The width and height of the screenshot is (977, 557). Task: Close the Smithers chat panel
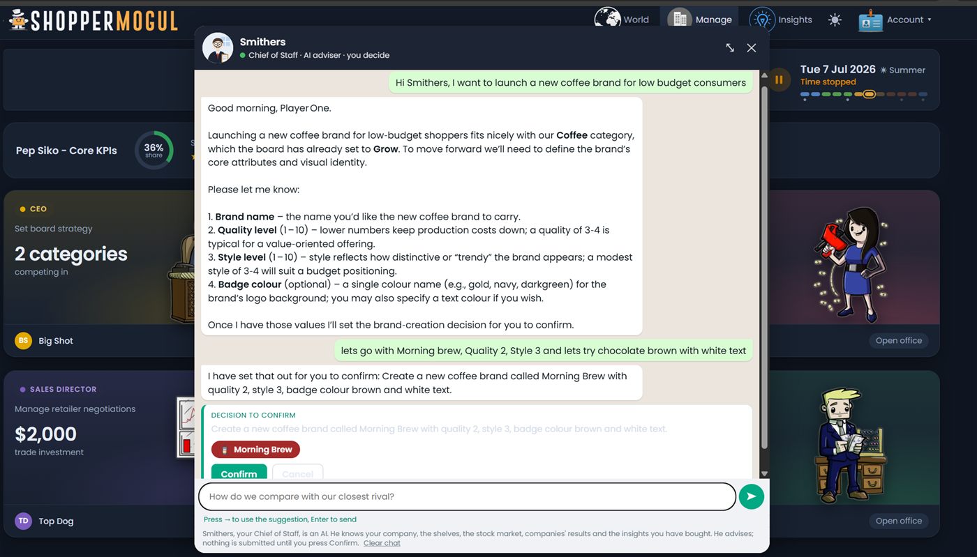(752, 47)
